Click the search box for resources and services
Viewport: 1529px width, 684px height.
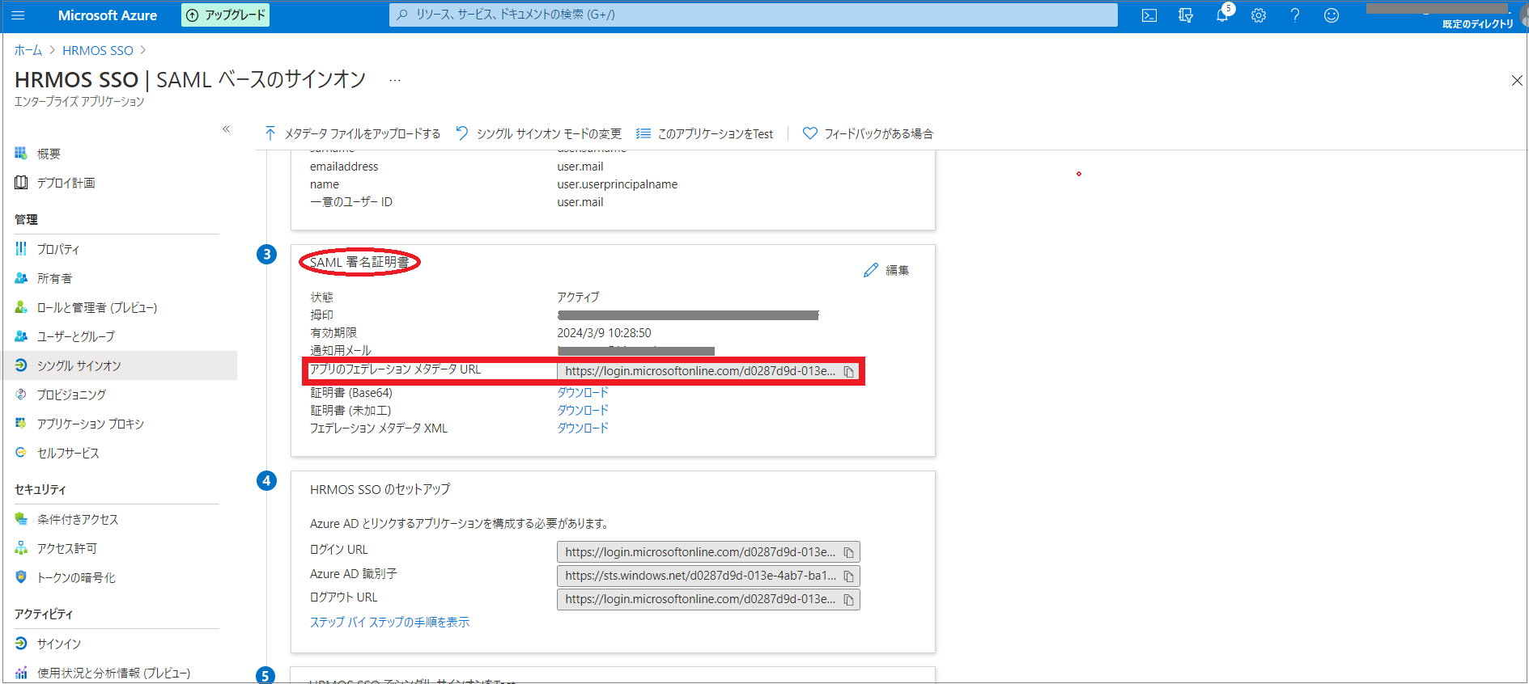click(x=753, y=15)
